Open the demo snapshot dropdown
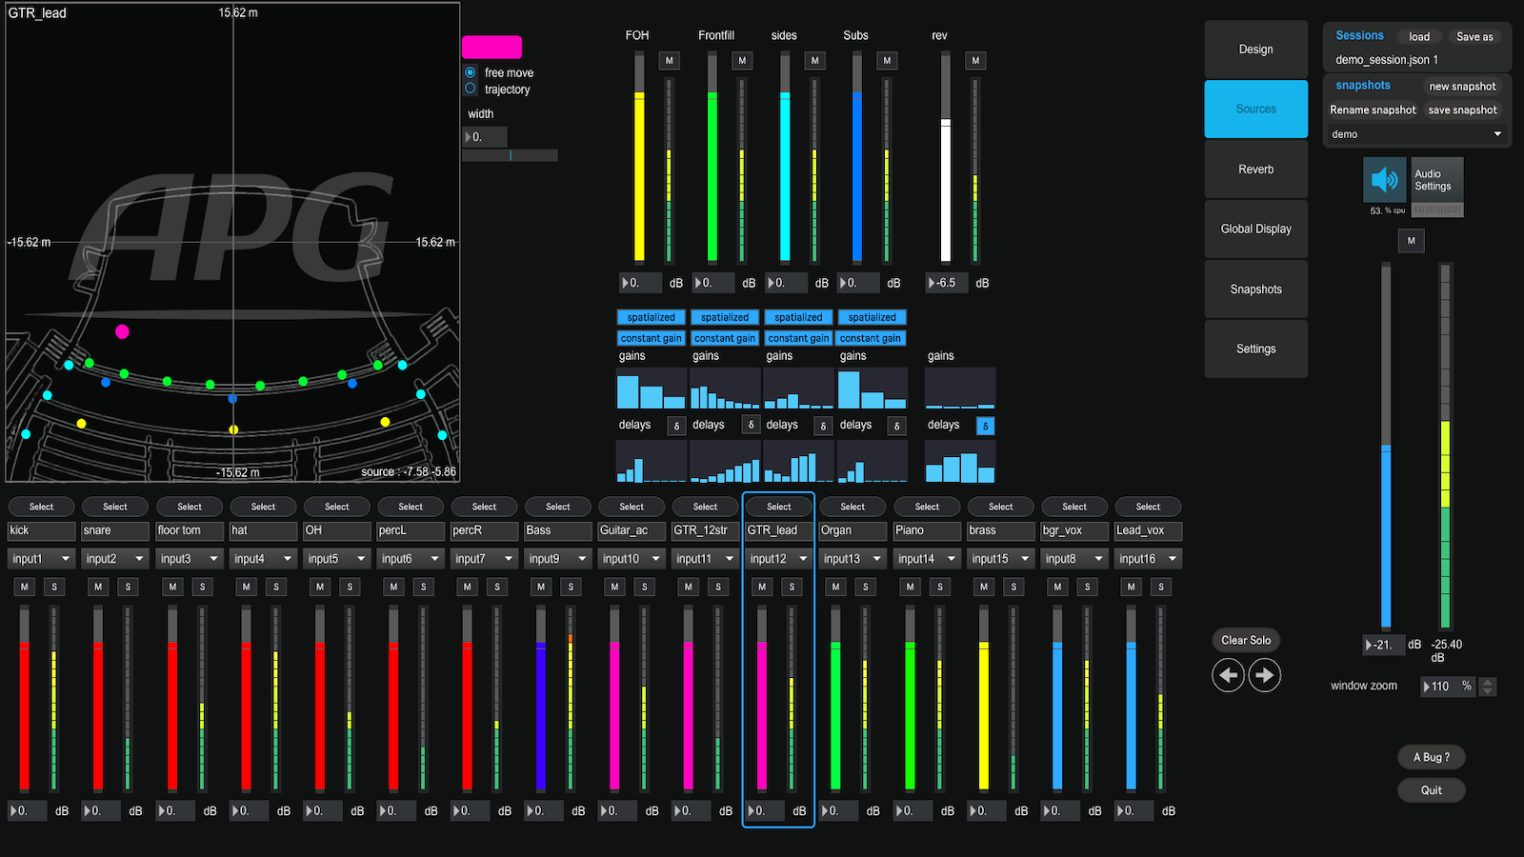Screen dimensions: 1524x857 tap(1416, 134)
